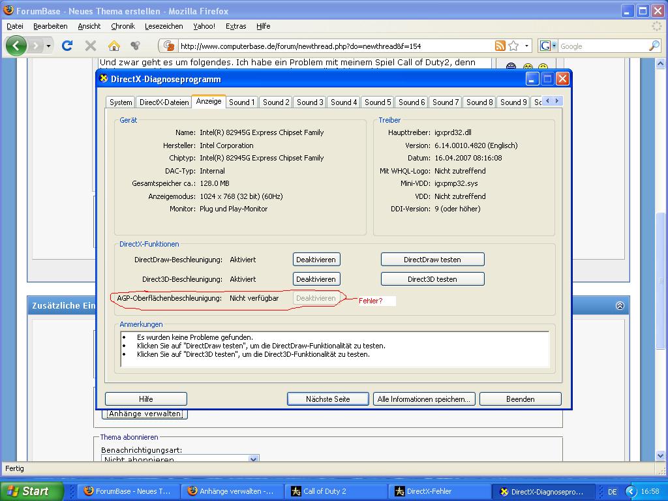Open the Yahoo! menu
Image resolution: width=668 pixels, height=501 pixels.
click(x=204, y=26)
